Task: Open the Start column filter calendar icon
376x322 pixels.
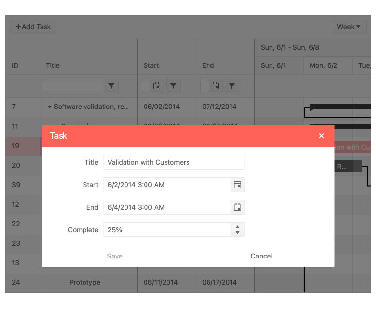Action: tap(157, 86)
